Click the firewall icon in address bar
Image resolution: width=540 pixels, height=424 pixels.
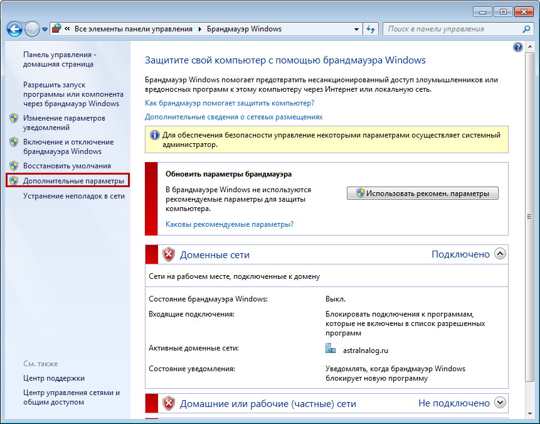(56, 29)
